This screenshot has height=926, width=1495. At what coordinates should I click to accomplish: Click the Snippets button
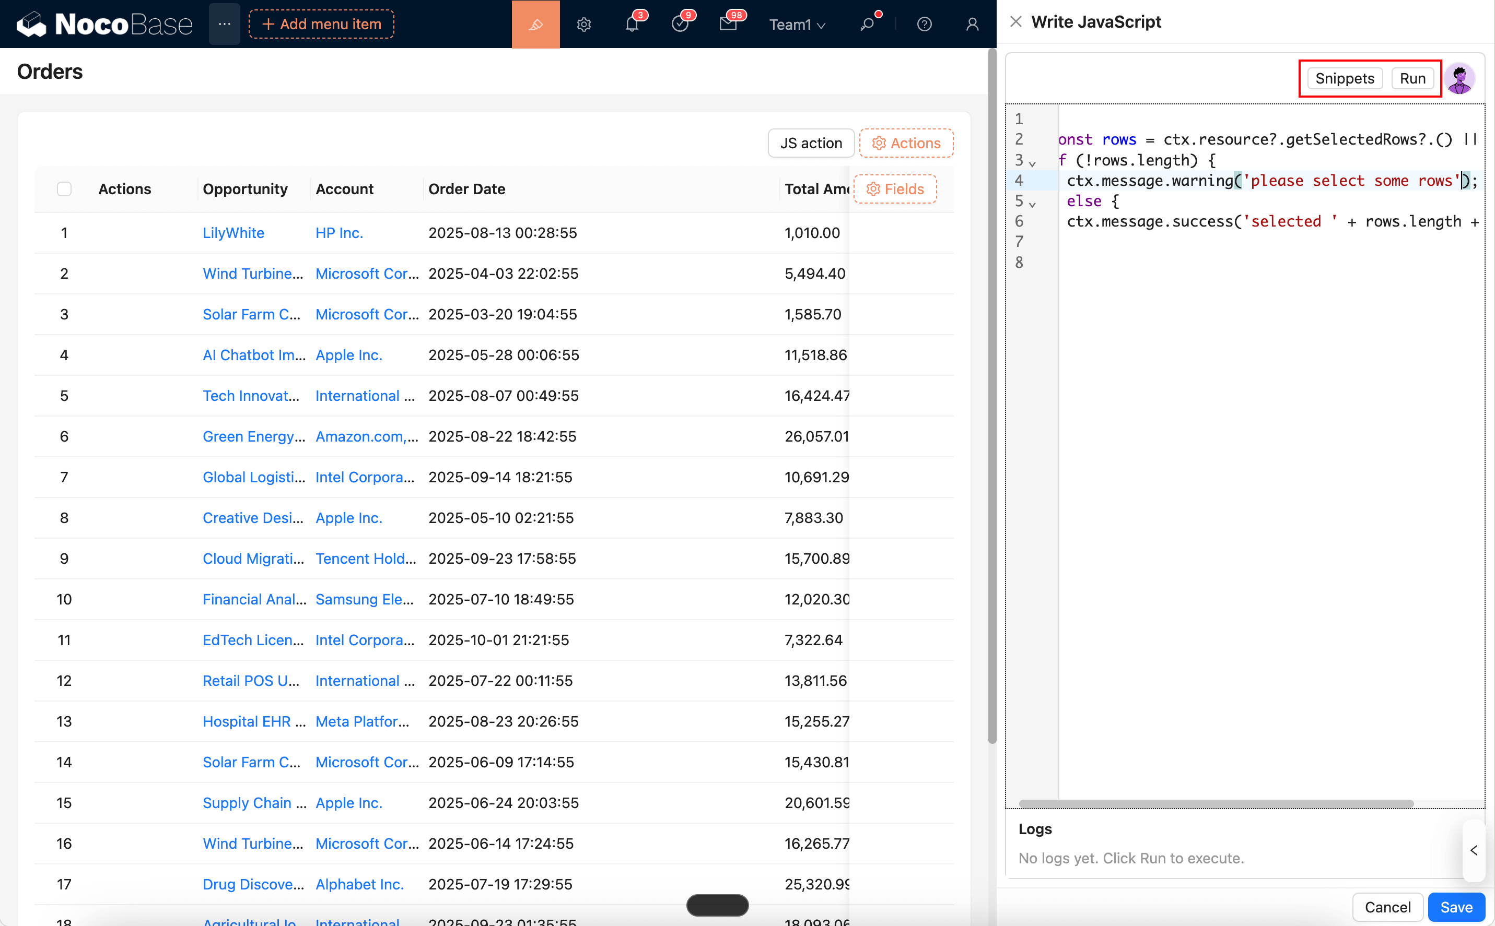[1344, 78]
